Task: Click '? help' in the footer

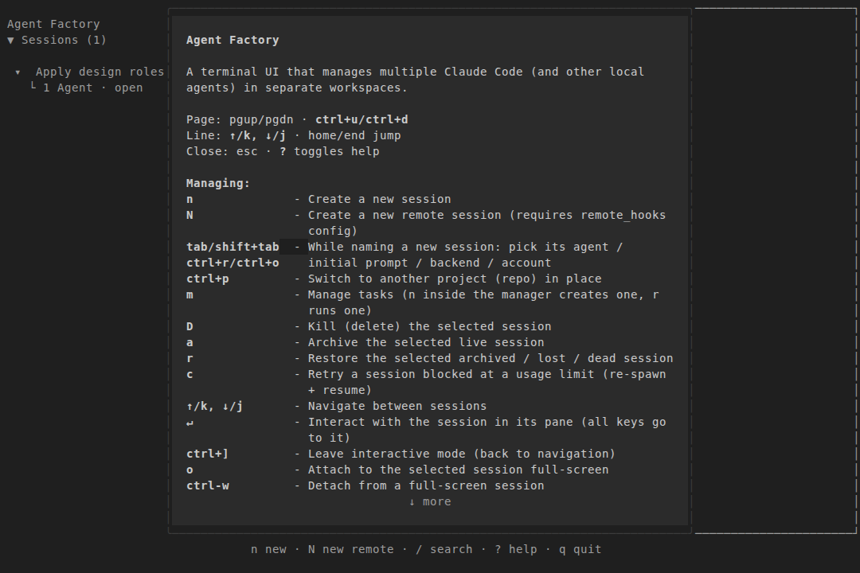Action: pos(515,549)
